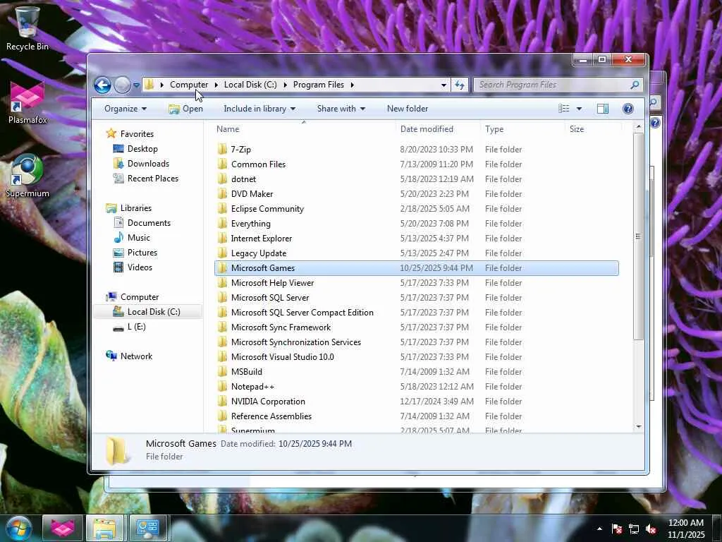Sort by the Date modified column
Viewport: 722px width, 542px height.
pyautogui.click(x=427, y=129)
